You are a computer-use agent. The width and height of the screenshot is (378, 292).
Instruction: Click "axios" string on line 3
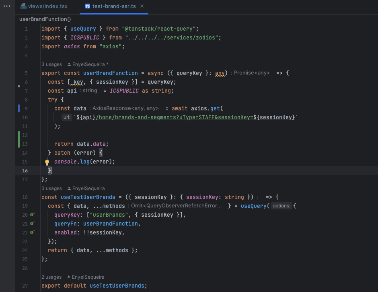(x=111, y=46)
